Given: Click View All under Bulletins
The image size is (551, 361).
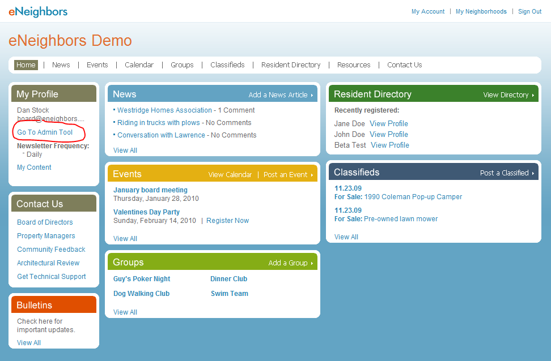Looking at the screenshot, I should click(29, 343).
